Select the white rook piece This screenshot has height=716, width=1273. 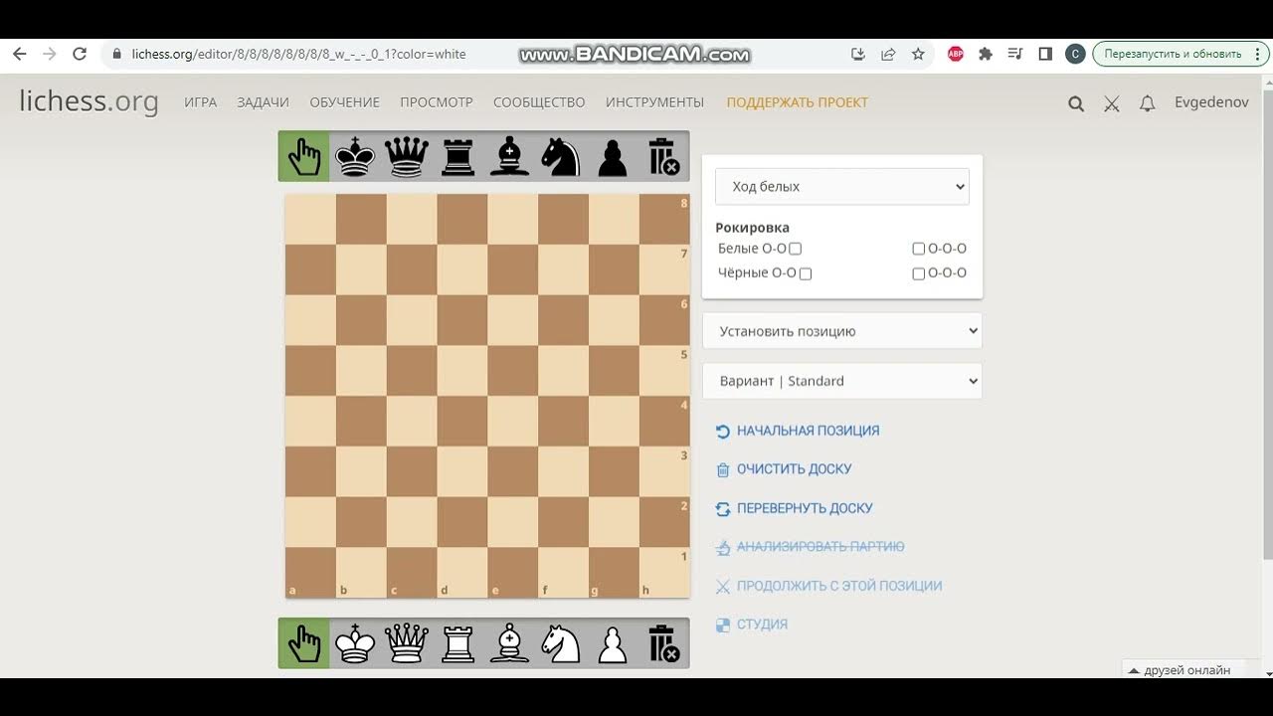tap(457, 643)
